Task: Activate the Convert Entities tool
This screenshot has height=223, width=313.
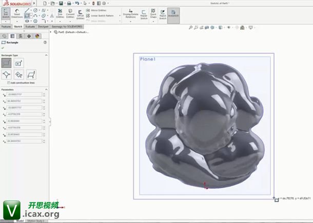Action: (70, 14)
